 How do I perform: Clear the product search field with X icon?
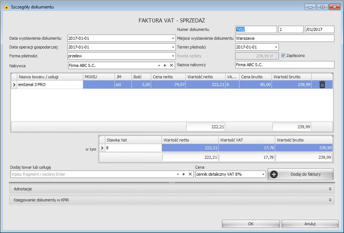(x=190, y=174)
